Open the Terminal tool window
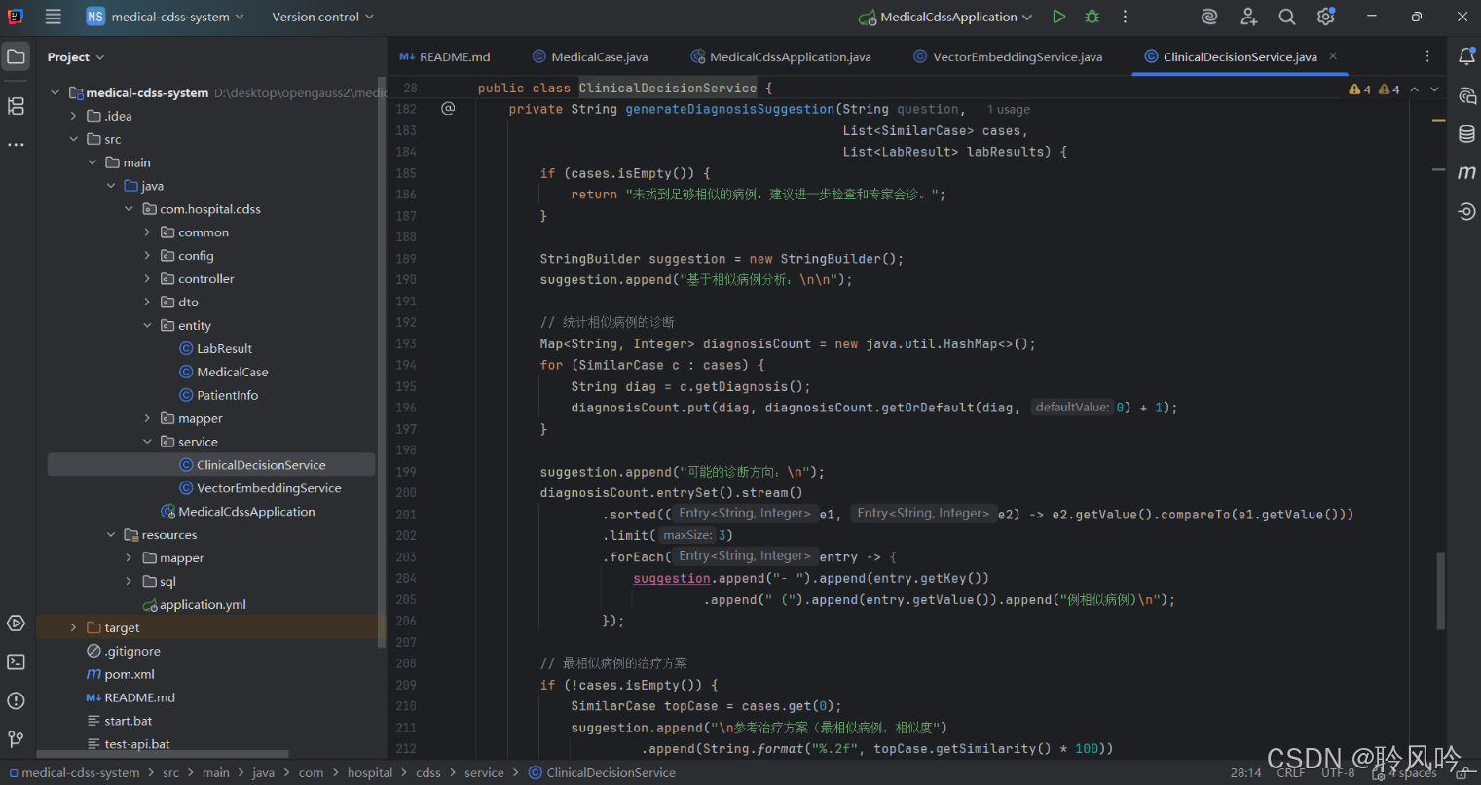 (x=16, y=662)
